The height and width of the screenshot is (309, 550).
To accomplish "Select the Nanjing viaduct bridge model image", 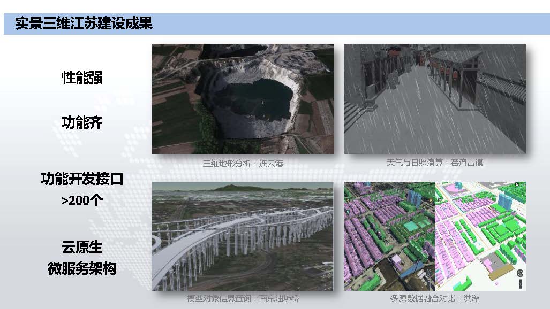I will [243, 236].
